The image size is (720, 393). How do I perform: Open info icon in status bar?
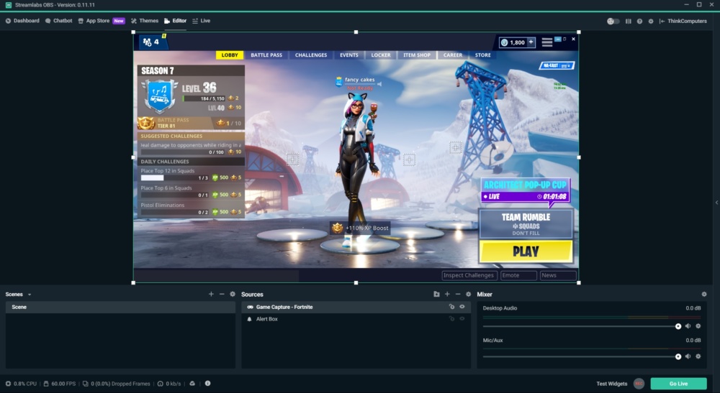click(x=207, y=384)
